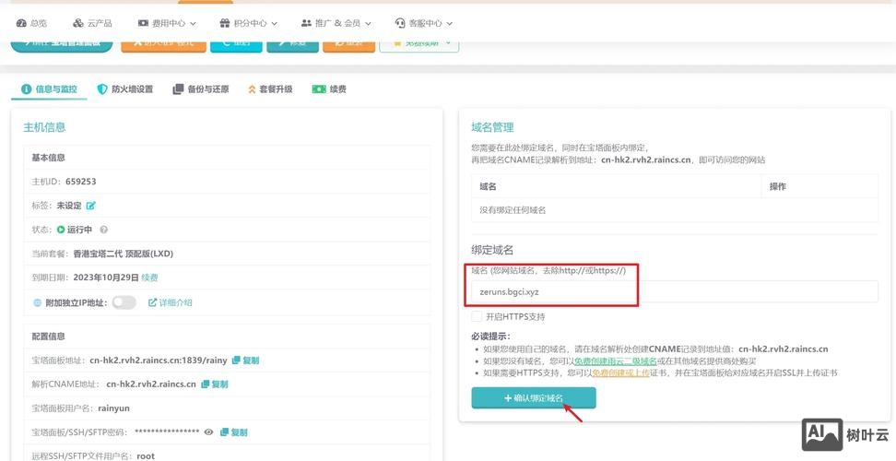896x461 pixels.
Task: Click the domain input containing zeruns.bgci.xyz
Action: 674,291
